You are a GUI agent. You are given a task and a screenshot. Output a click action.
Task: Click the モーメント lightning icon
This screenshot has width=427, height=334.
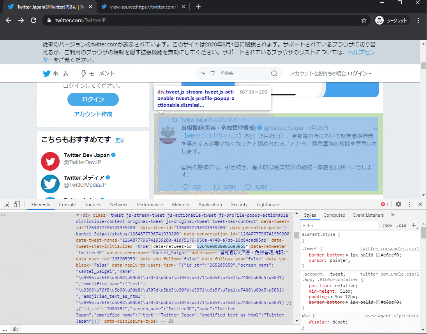coord(84,74)
